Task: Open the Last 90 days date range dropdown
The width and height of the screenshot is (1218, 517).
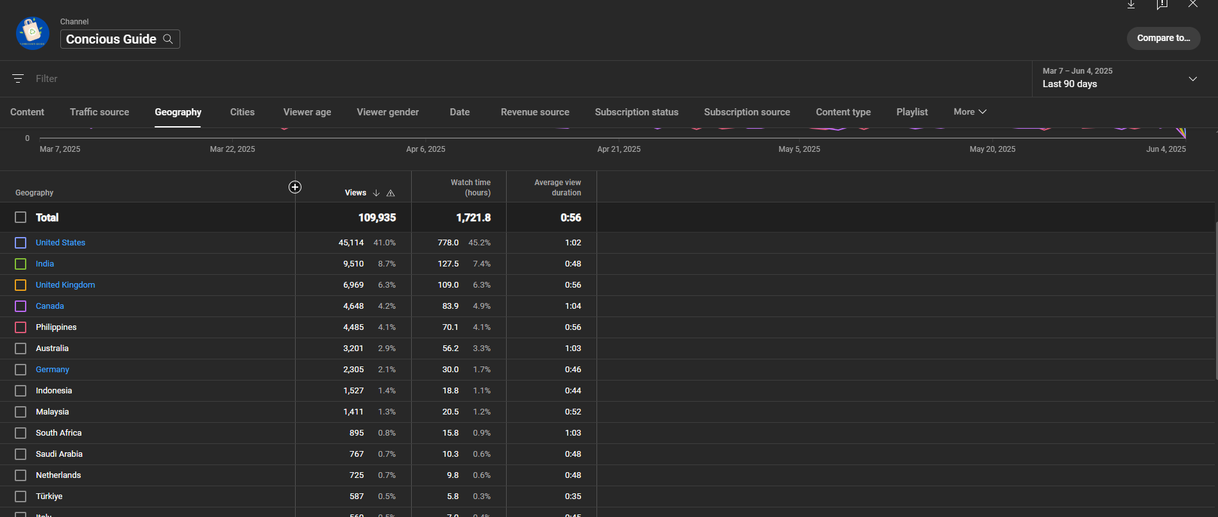Action: (x=1120, y=78)
